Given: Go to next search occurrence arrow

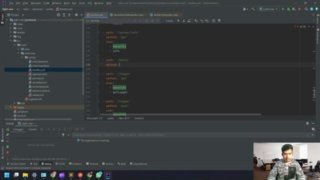Looking at the screenshot, I should click(x=183, y=21).
